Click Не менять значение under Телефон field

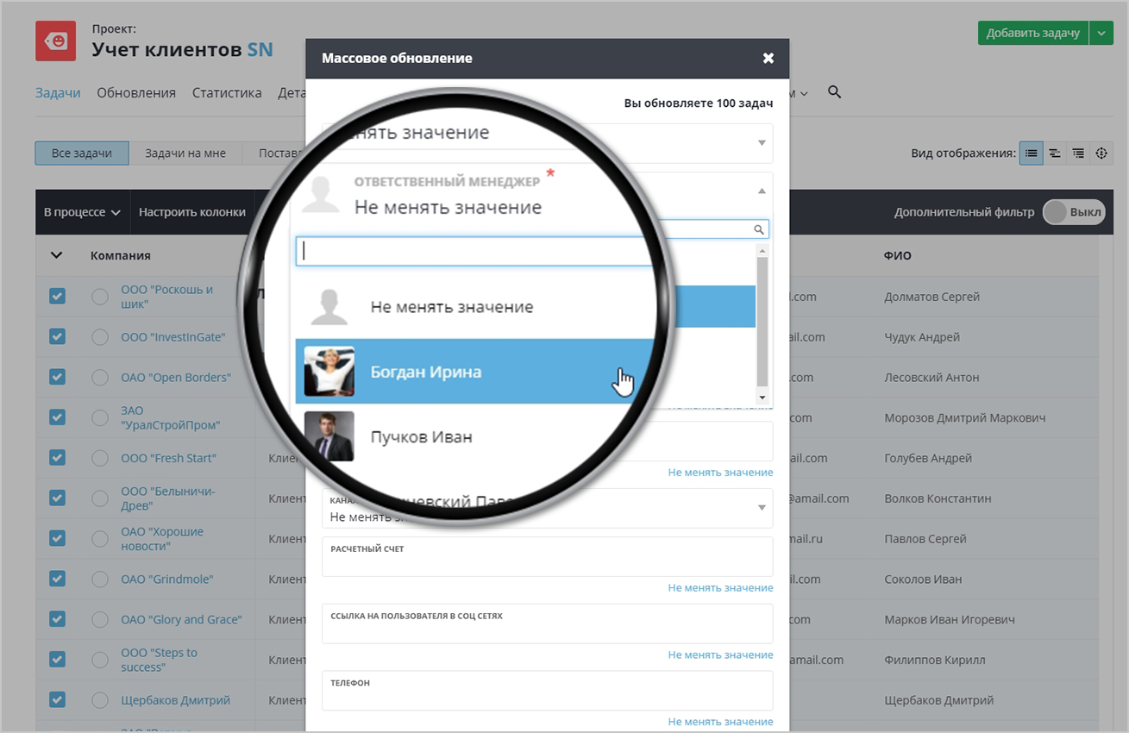tap(720, 722)
